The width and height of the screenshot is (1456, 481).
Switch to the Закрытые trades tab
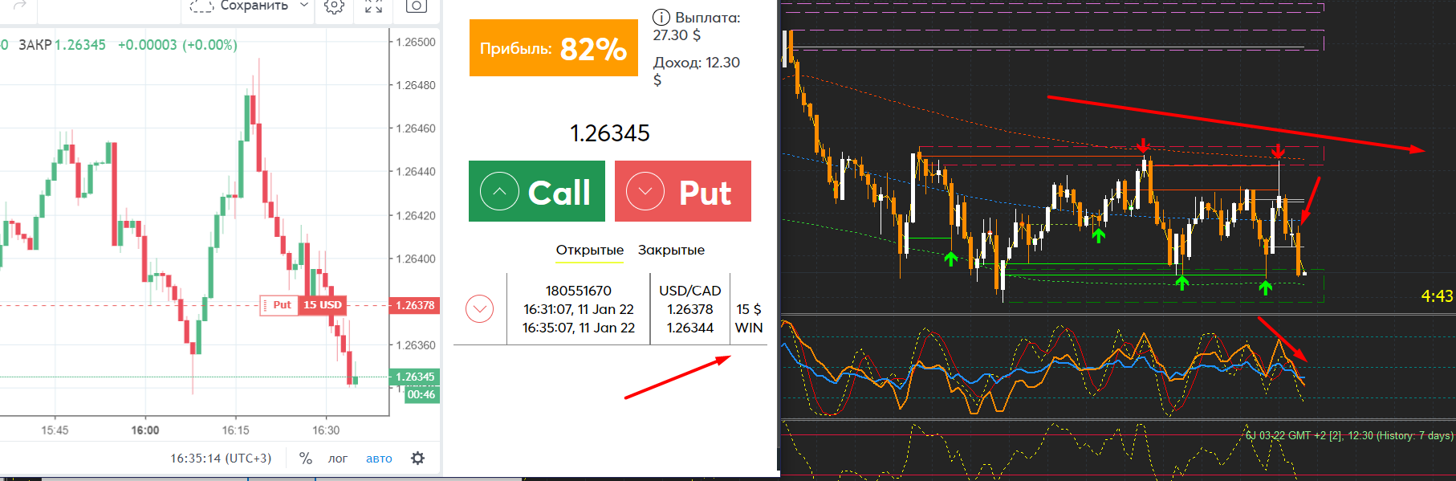click(x=671, y=250)
